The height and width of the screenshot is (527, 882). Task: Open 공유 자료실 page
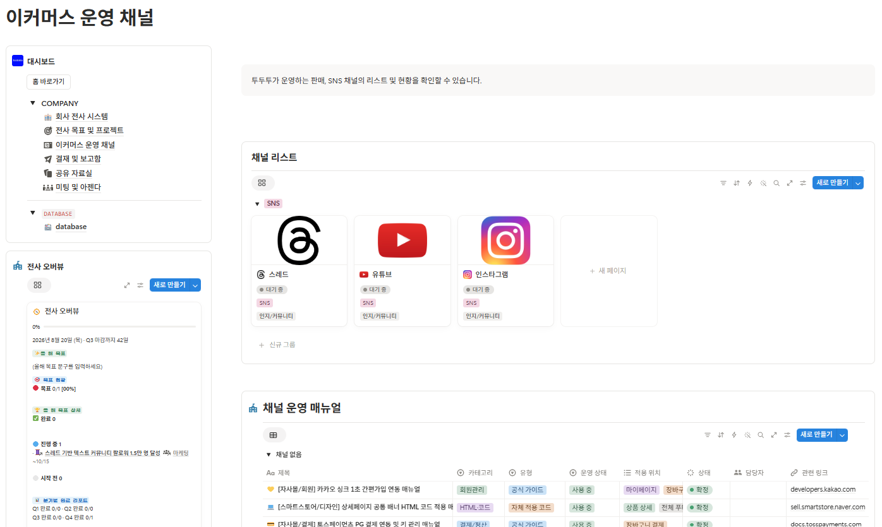pyautogui.click(x=74, y=173)
